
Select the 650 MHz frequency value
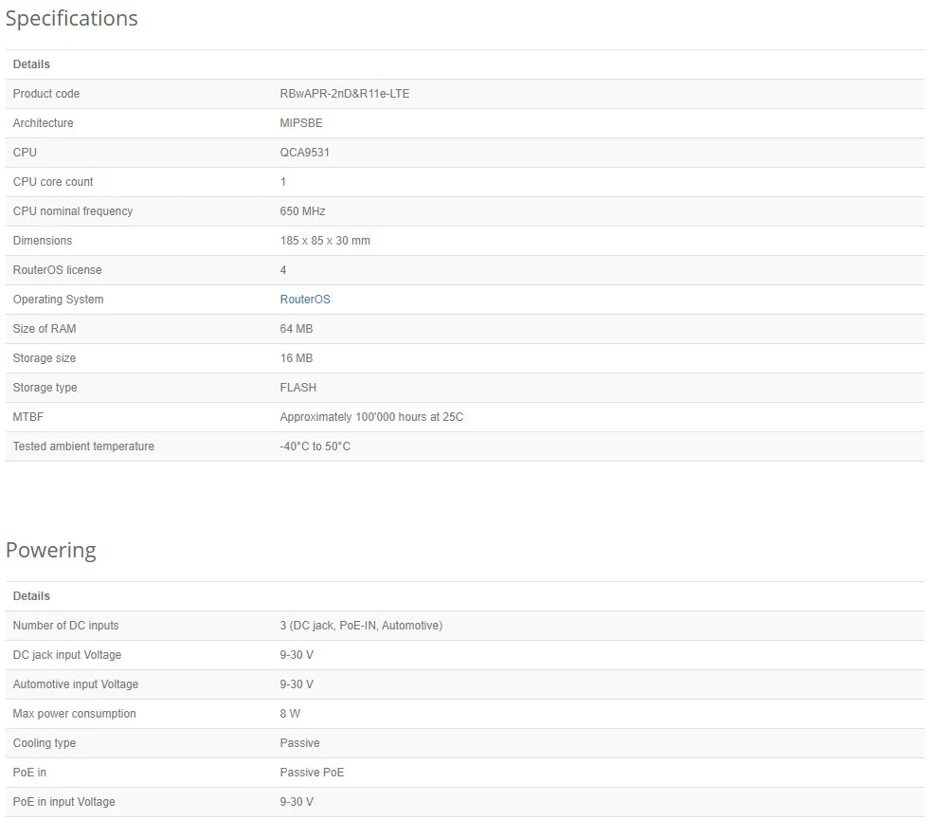302,211
